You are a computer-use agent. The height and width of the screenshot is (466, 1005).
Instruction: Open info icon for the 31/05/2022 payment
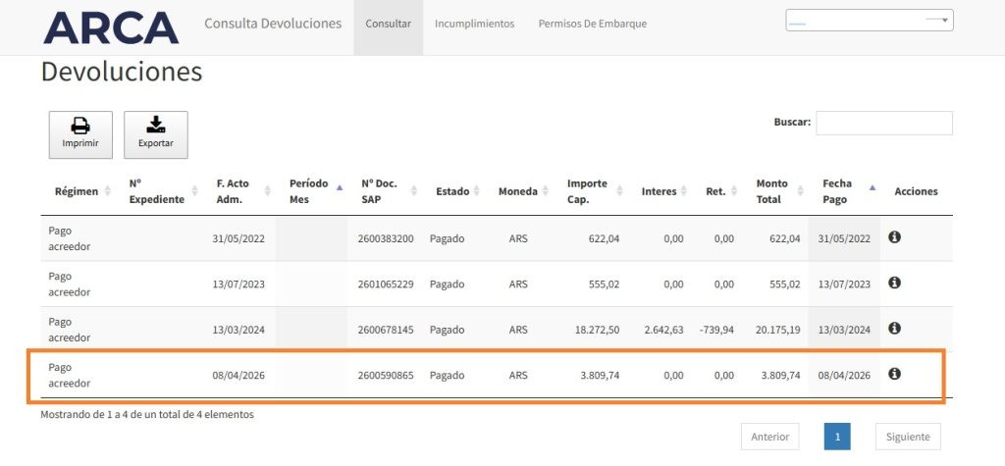point(894,237)
